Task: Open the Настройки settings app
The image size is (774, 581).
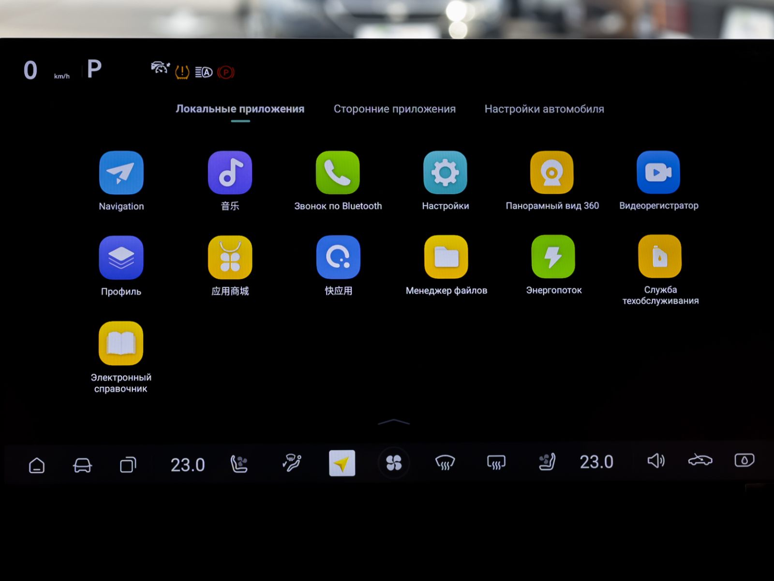Action: [x=445, y=173]
